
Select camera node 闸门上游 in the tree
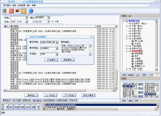[138, 41]
